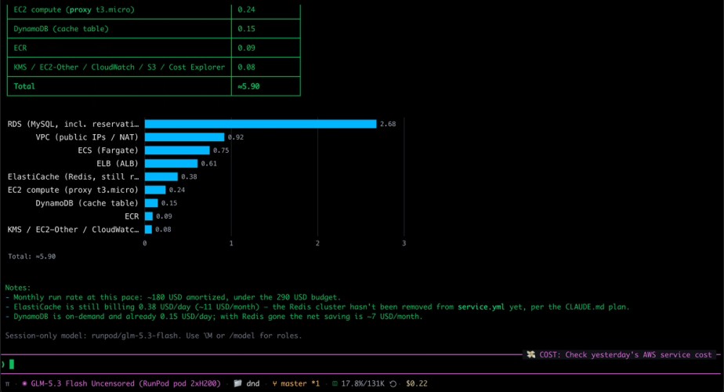The image size is (724, 392).
Task: Click the ElastiCache (Redis, still r… chart label
Action: [73, 176]
